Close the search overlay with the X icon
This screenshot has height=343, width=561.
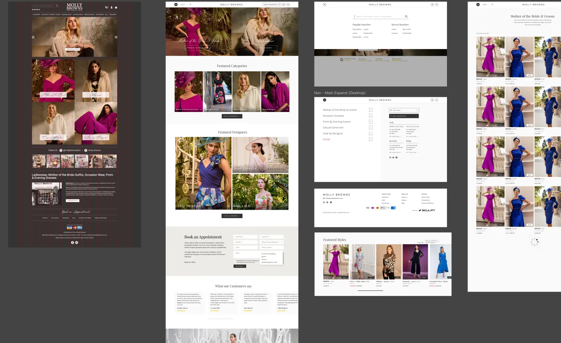pyautogui.click(x=325, y=4)
